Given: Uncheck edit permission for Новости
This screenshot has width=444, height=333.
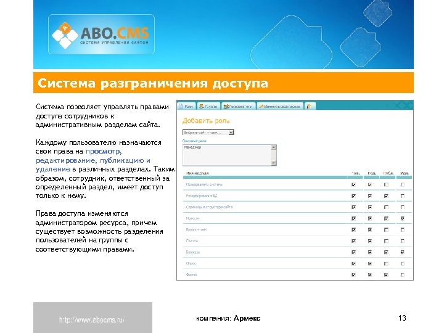Looking at the screenshot, I should point(370,218).
